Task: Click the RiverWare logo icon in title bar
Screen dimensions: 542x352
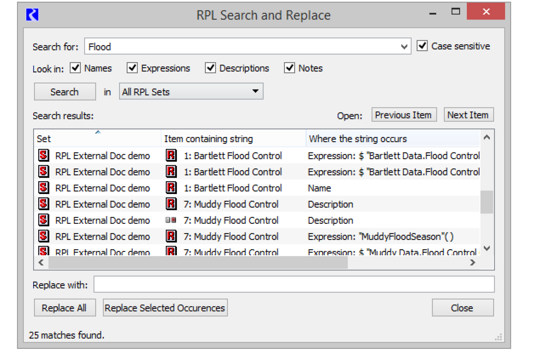Action: pyautogui.click(x=32, y=15)
